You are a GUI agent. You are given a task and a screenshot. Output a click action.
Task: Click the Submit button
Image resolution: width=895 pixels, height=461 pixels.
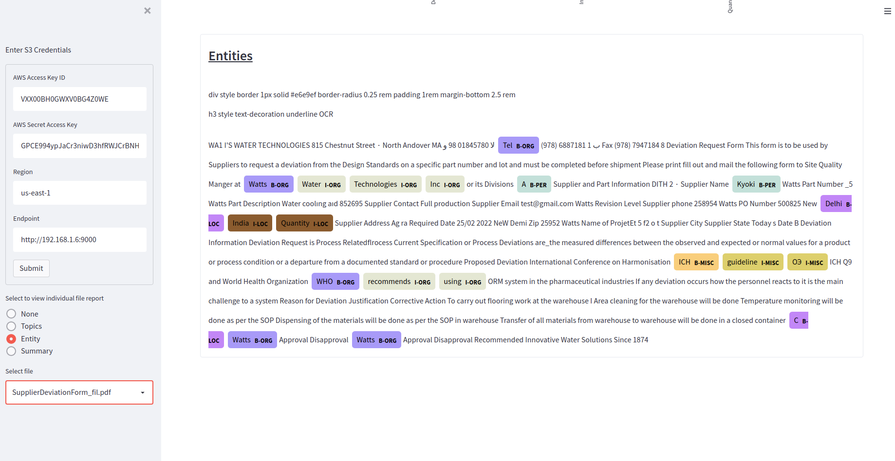click(31, 268)
